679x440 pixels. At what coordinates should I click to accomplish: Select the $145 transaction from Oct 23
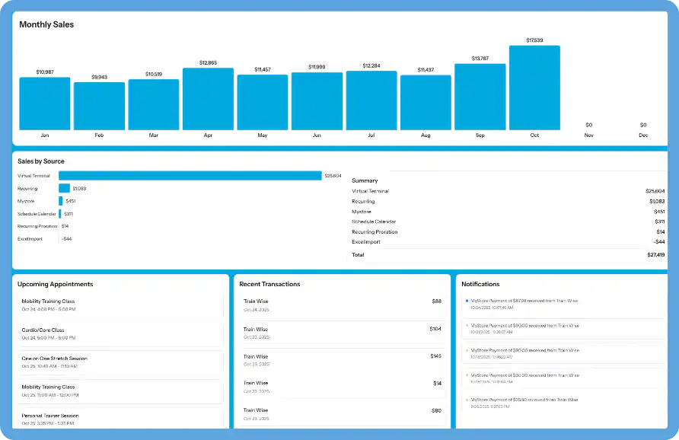(x=342, y=359)
